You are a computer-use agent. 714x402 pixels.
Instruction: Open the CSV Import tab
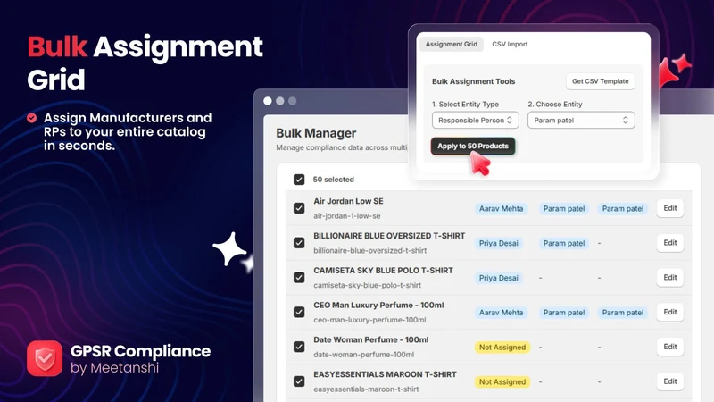510,44
